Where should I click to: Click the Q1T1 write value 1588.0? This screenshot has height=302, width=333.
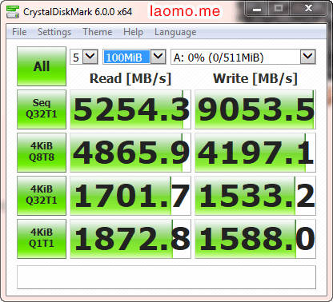pos(255,239)
